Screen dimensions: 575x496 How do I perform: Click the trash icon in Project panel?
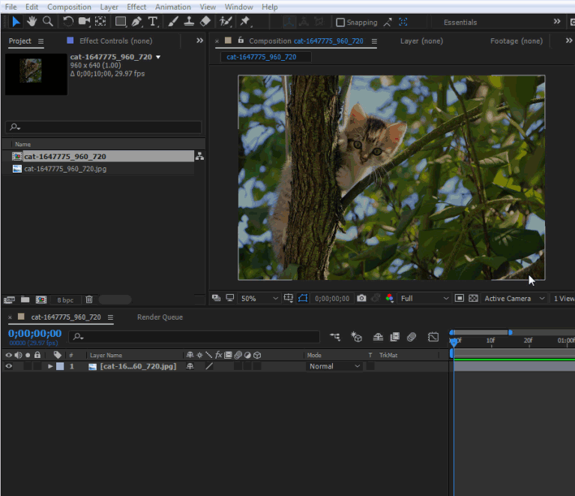[88, 299]
